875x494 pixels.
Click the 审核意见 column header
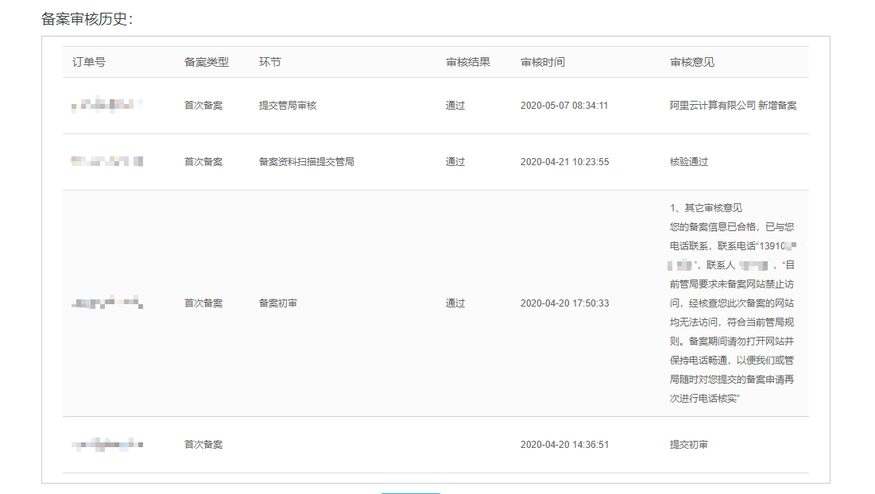(x=691, y=62)
